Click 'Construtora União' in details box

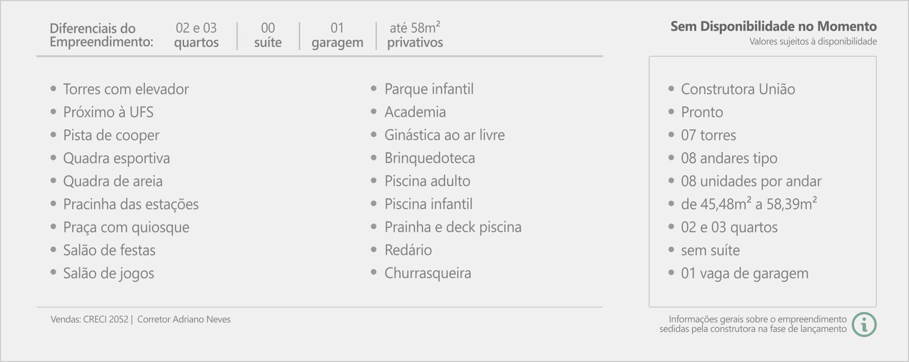click(738, 89)
